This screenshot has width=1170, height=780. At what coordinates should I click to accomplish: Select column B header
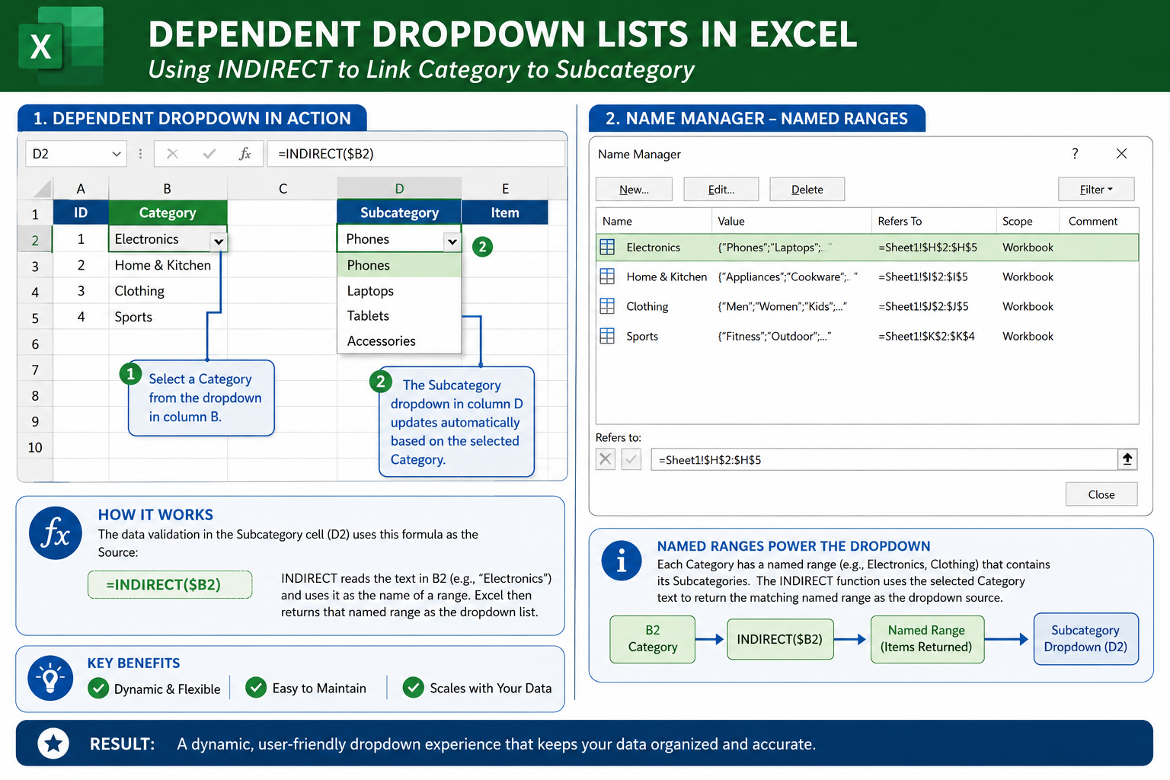click(x=168, y=188)
